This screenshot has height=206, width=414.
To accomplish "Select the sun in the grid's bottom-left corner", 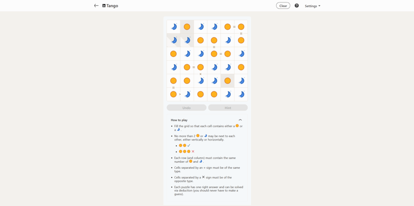I will [x=173, y=94].
